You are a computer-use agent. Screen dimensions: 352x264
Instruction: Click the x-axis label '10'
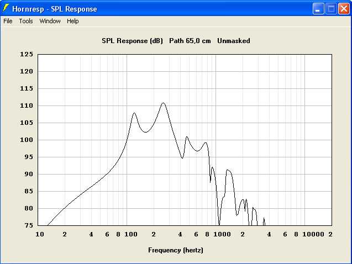pos(40,234)
